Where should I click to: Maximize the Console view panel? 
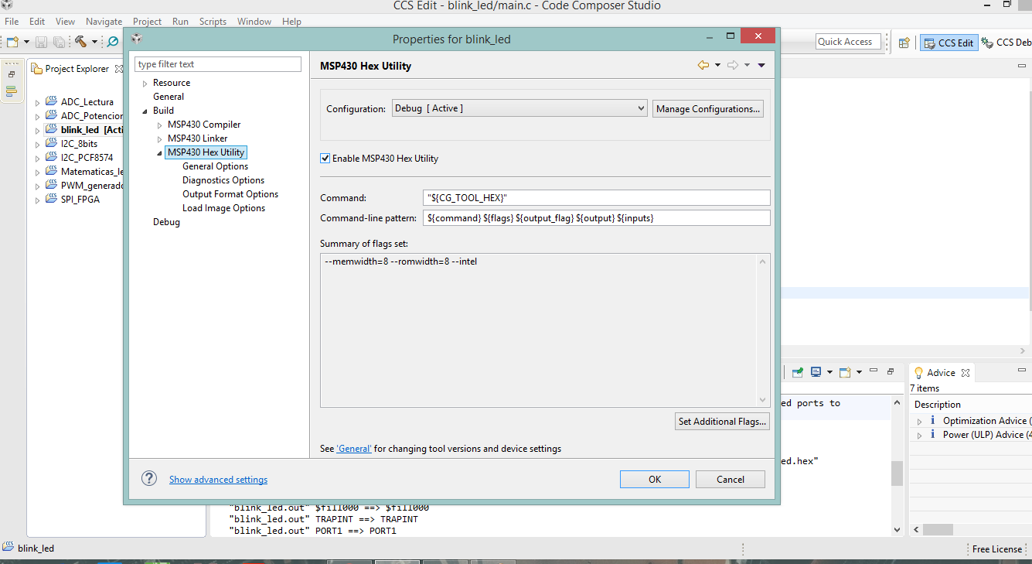891,371
